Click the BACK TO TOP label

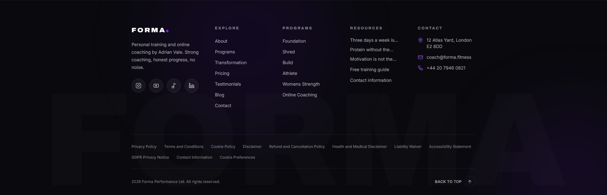point(448,182)
